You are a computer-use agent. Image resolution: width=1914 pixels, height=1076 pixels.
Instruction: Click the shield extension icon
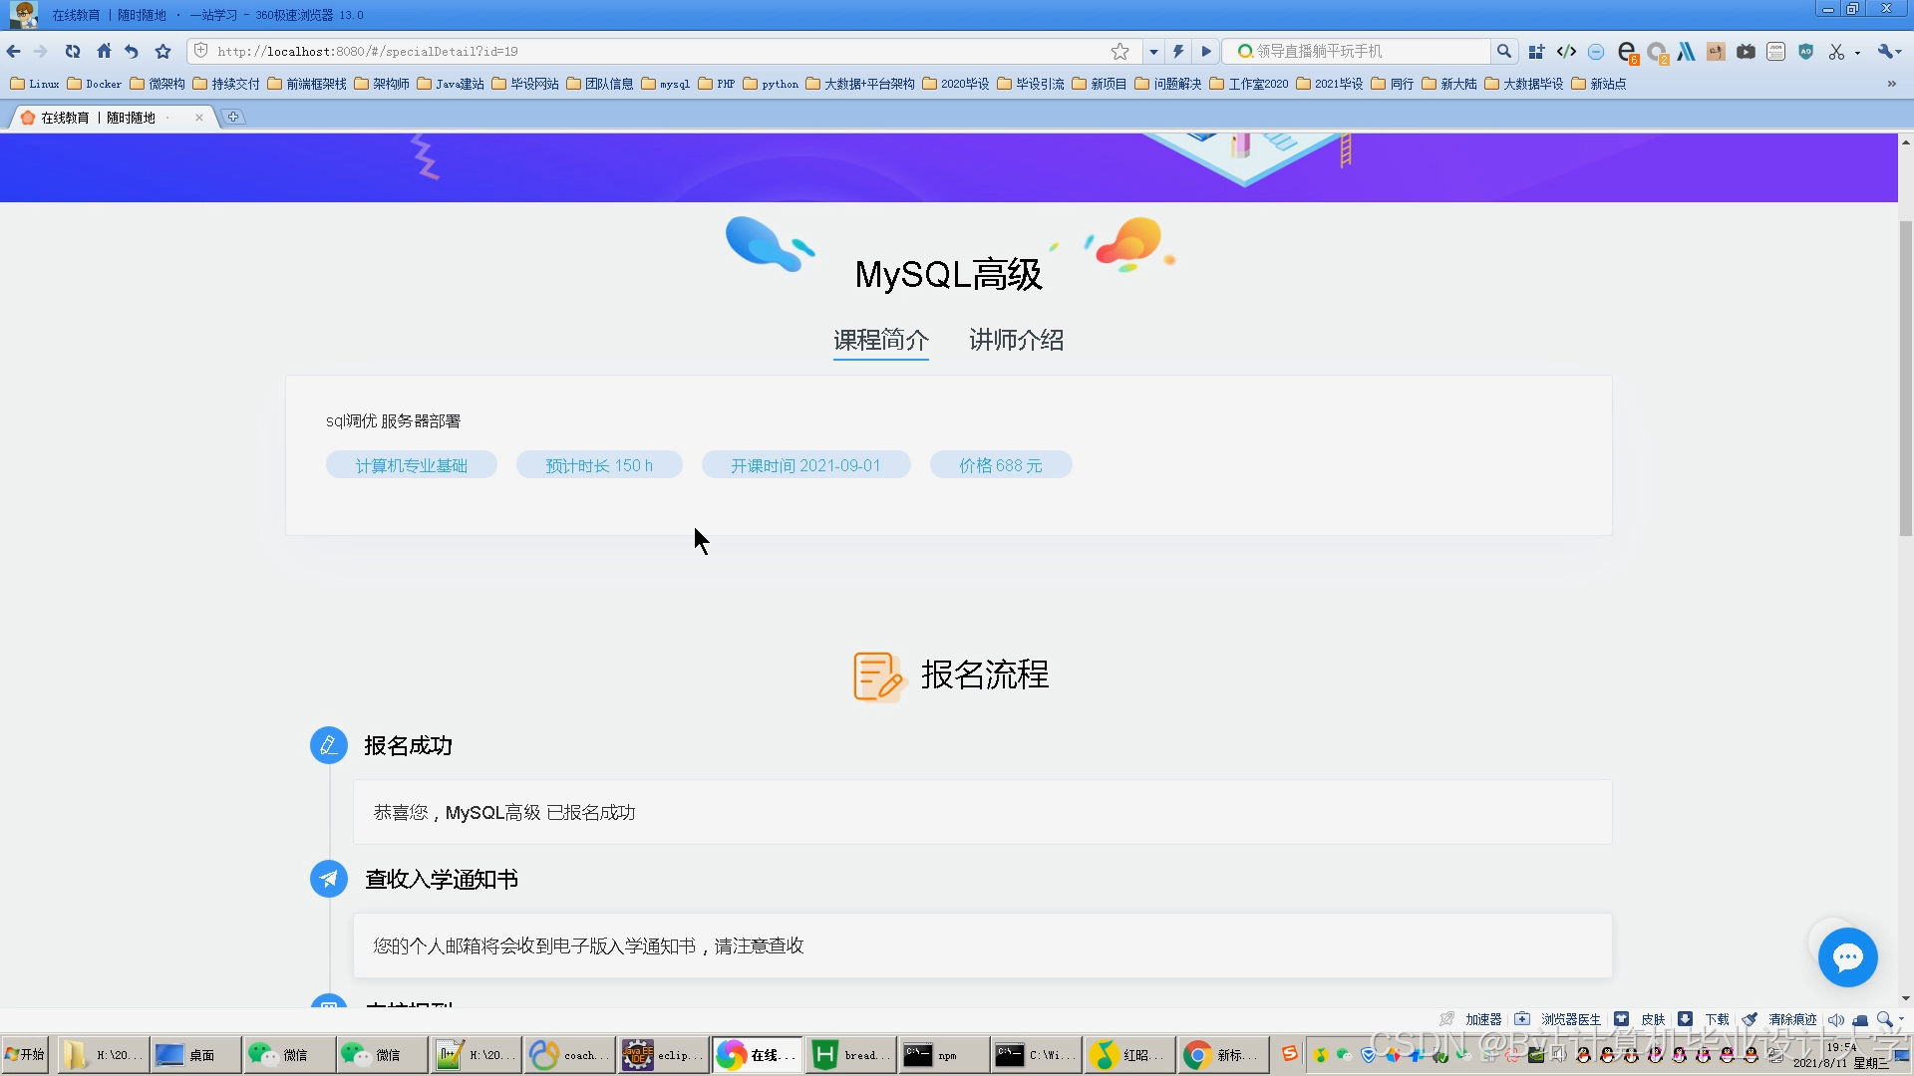(x=1805, y=51)
